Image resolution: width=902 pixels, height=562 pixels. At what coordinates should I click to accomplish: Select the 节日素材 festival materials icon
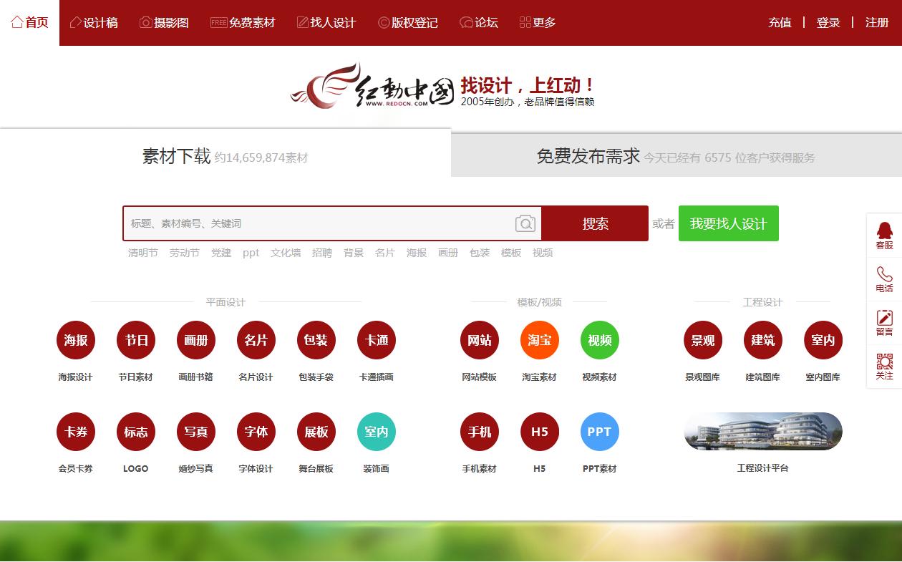coord(136,340)
